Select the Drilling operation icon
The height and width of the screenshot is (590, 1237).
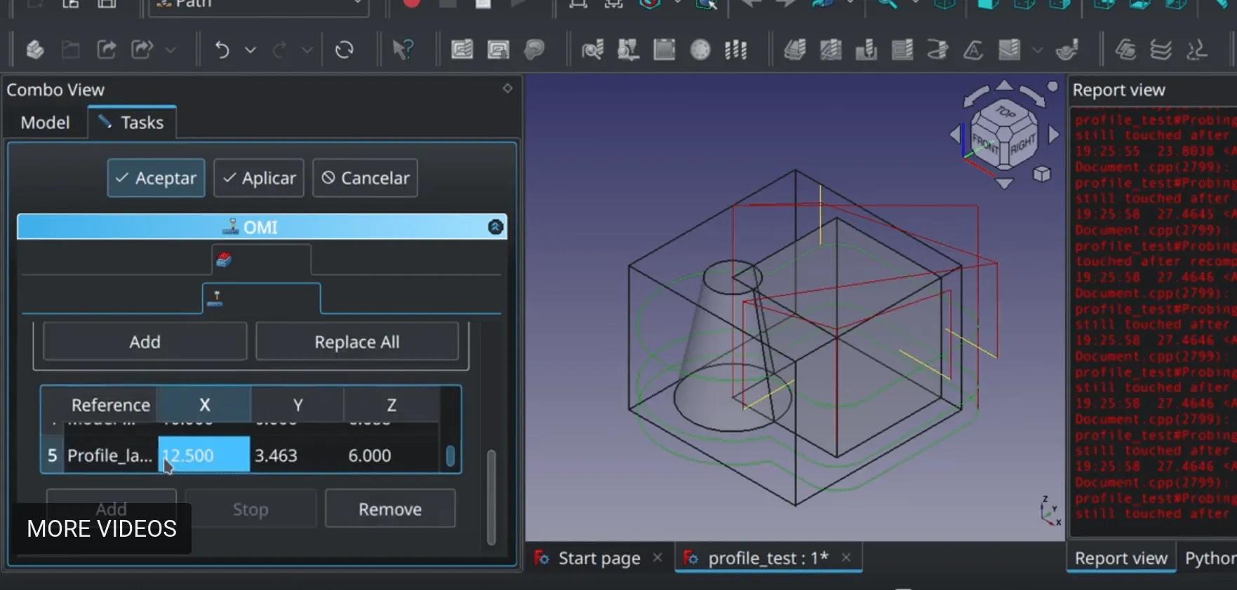pos(866,50)
